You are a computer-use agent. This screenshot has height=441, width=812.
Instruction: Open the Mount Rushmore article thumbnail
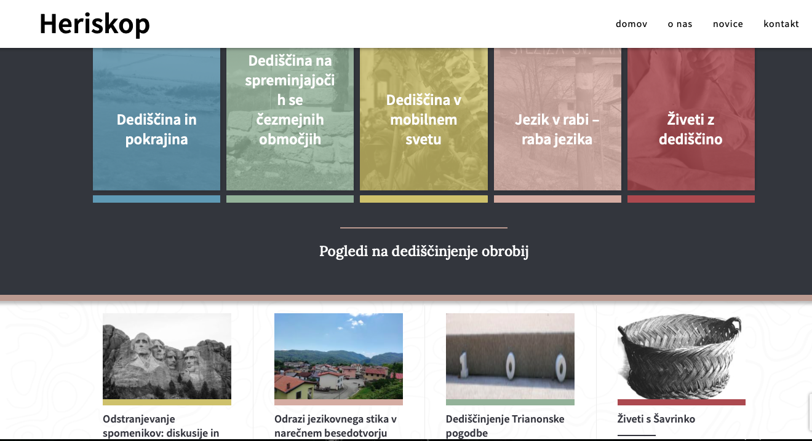[167, 356]
